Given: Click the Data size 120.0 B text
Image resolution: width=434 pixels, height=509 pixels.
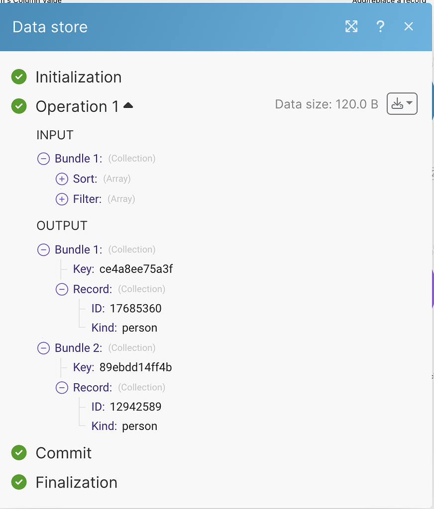Looking at the screenshot, I should coord(326,104).
